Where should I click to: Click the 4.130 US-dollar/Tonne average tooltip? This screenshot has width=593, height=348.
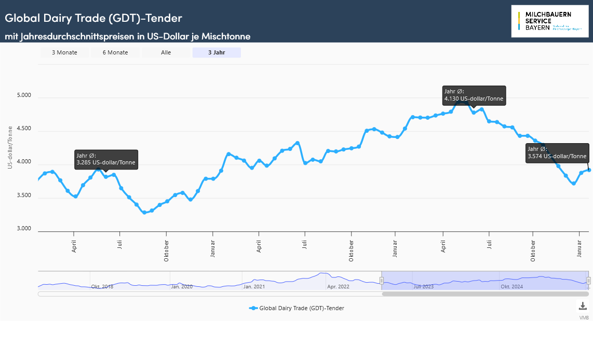[474, 95]
